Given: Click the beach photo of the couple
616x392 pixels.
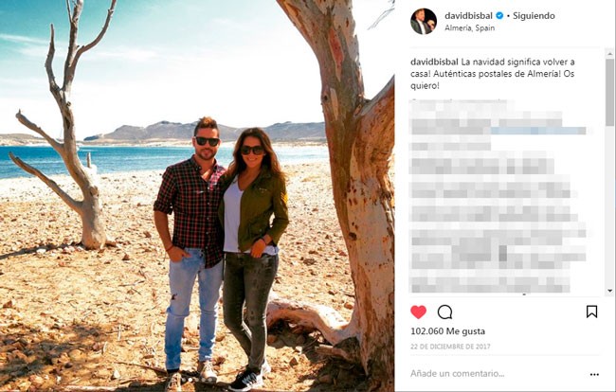Looking at the screenshot, I should pos(197,196).
